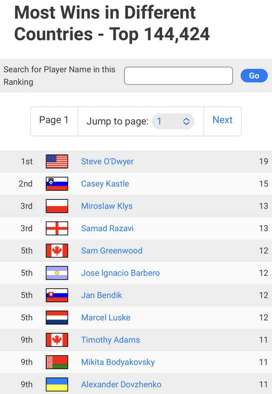The height and width of the screenshot is (394, 272).
Task: Click the Canada flag next to Timothy Adams
Action: pos(57,340)
